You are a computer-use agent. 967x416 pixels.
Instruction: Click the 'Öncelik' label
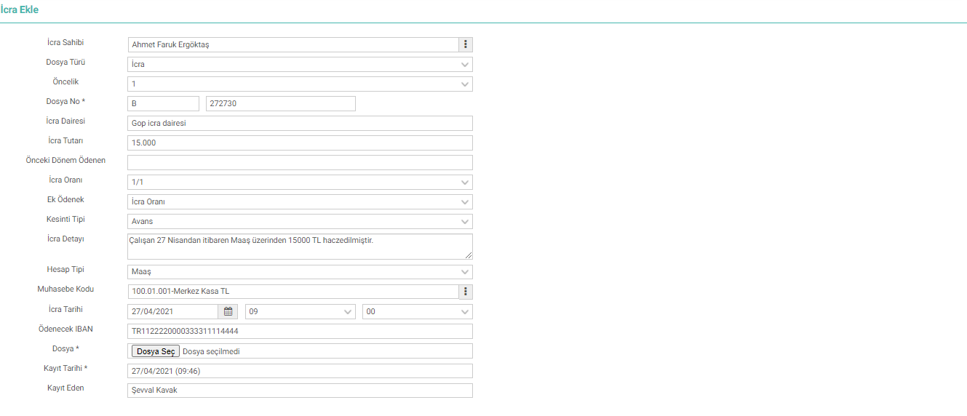pos(65,82)
